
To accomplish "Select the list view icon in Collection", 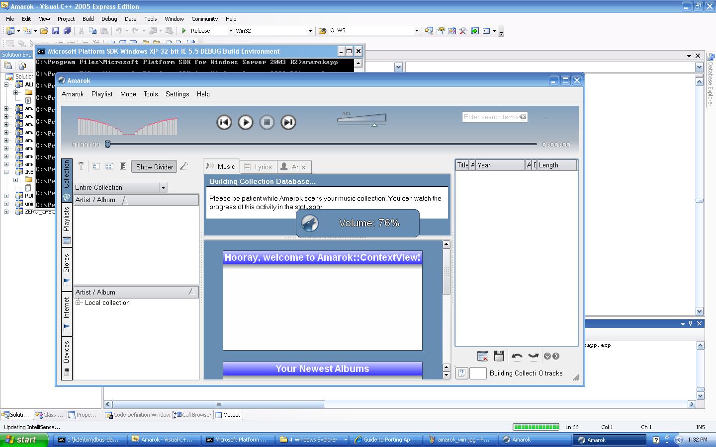I will pos(123,166).
